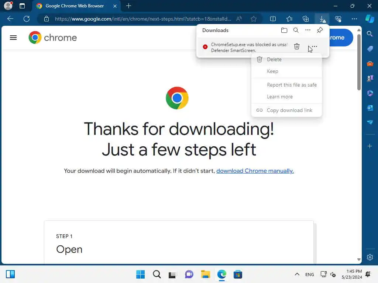Screen dimensions: 378x283
Task: Click the Microsoft Edge taskbar icon
Action: 221,274
